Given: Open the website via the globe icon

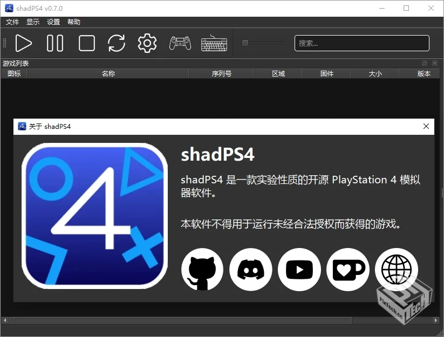Looking at the screenshot, I should pyautogui.click(x=397, y=270).
